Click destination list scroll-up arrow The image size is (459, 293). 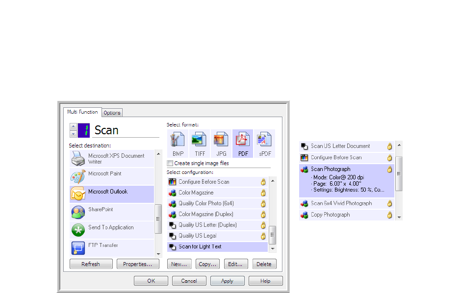pos(158,154)
